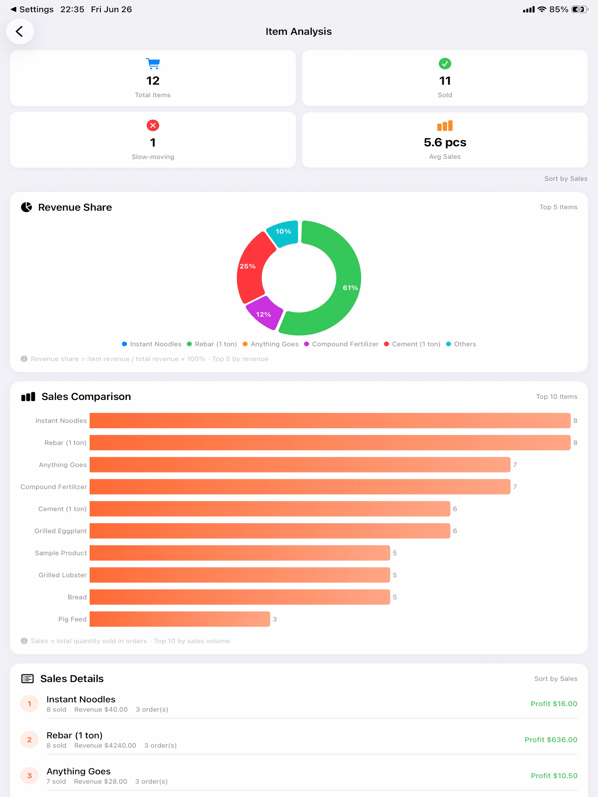Tap the 5.6 pcs average value
Image resolution: width=598 pixels, height=797 pixels.
coord(445,142)
